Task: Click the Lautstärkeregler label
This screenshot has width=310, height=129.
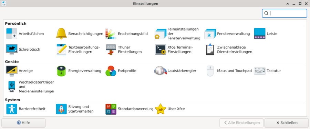Action: 182,71
